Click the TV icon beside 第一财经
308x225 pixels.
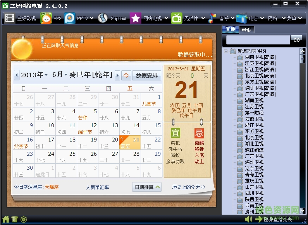coord(240,113)
